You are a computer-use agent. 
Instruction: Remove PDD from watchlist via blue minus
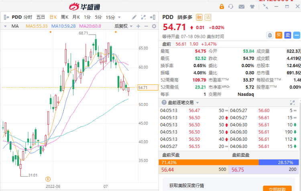click(x=297, y=35)
